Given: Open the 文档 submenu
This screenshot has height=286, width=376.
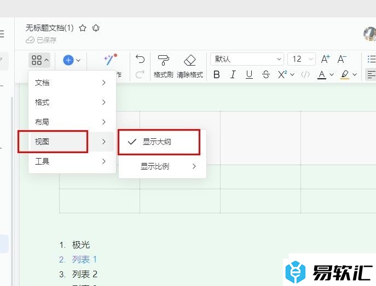Looking at the screenshot, I should tap(71, 83).
